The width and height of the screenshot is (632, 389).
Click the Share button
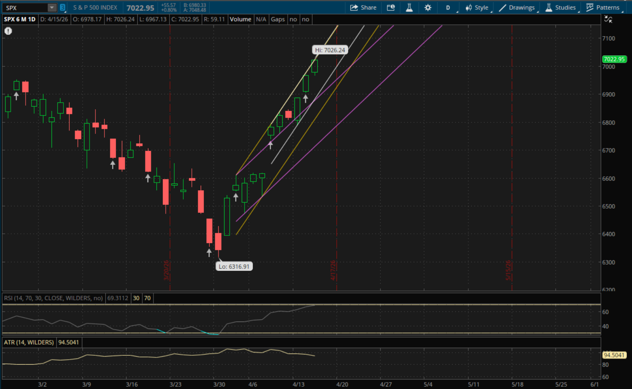[x=363, y=8]
